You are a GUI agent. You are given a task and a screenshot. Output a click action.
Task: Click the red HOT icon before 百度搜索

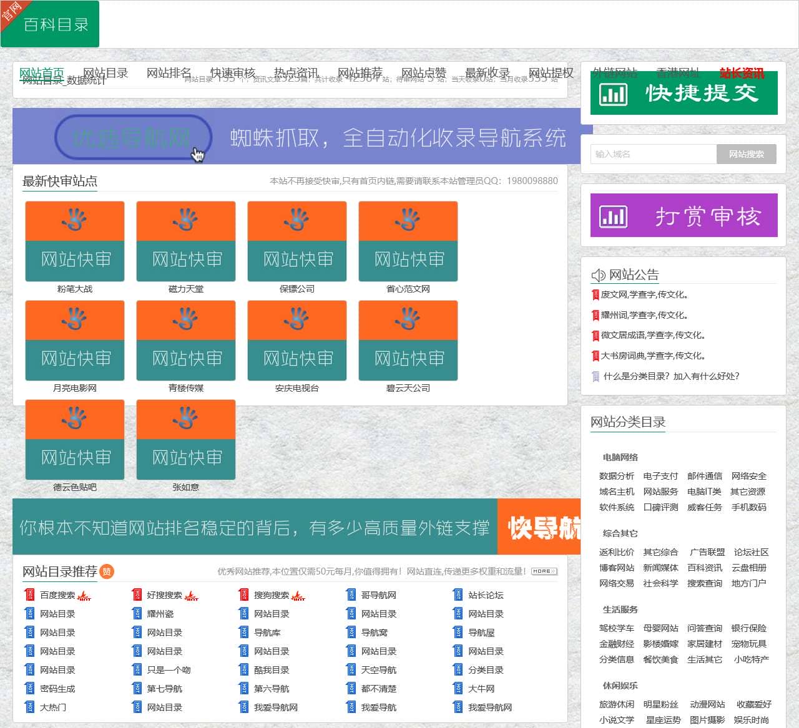point(29,595)
